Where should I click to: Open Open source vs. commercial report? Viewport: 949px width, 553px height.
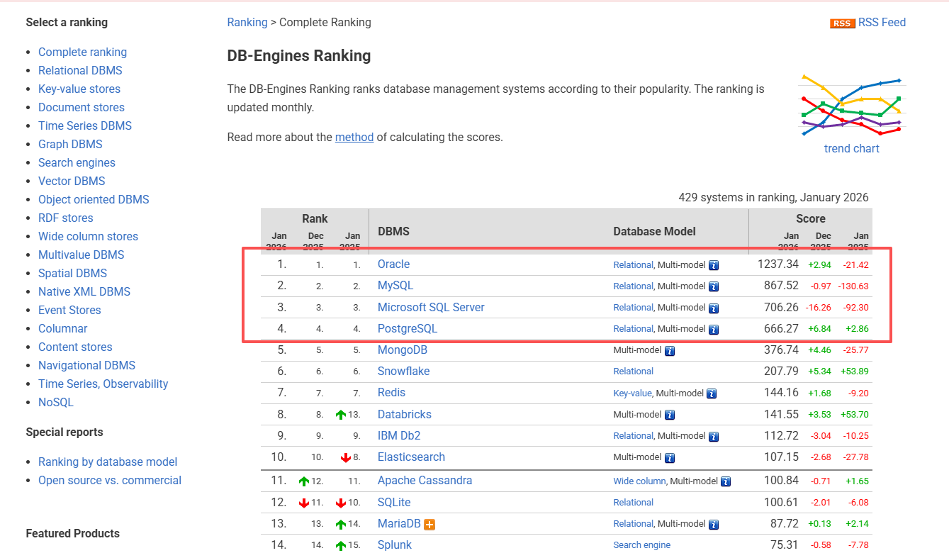(x=110, y=480)
